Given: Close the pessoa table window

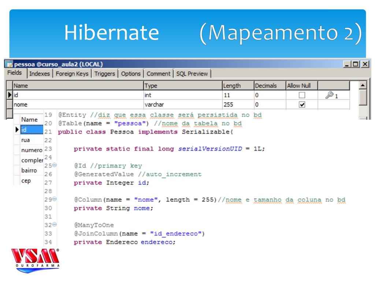Looking at the screenshot, I should (365, 64).
